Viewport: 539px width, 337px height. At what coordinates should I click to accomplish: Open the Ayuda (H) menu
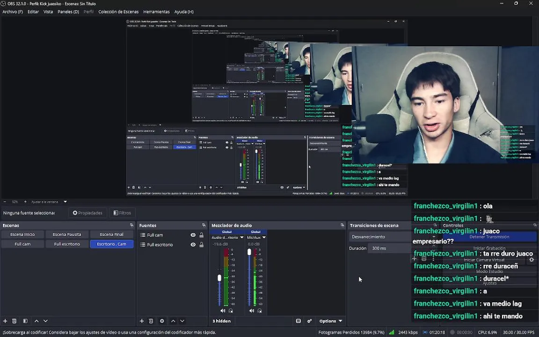pyautogui.click(x=184, y=12)
